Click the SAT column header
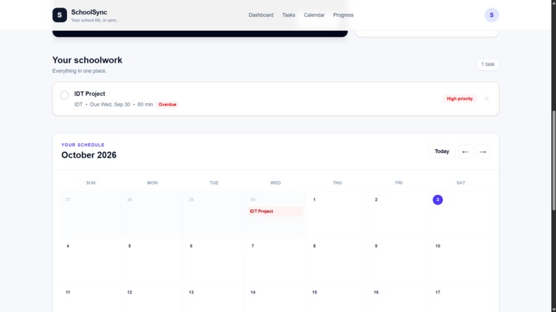 click(461, 183)
